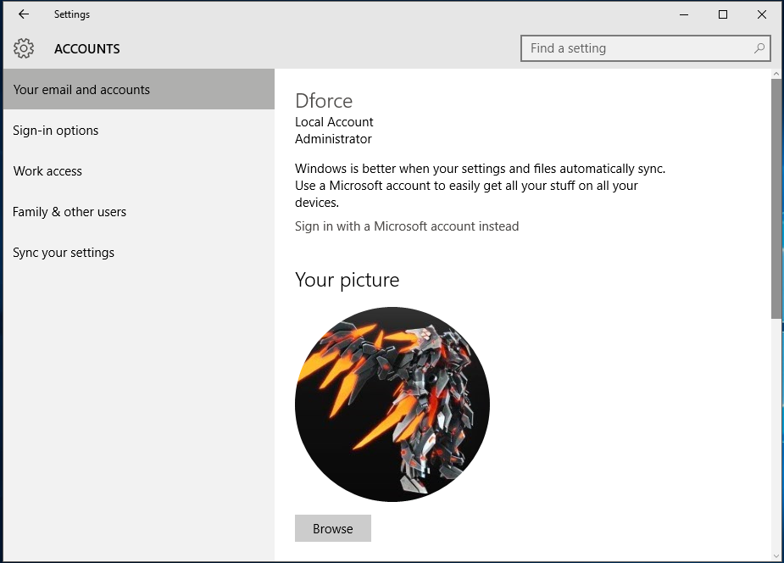Screen dimensions: 784x563
Task: Open Family & other users
Action: 139,211
